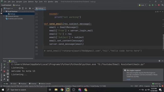This screenshot has height=92, width=164.
Task: Collapse all in Project tool window
Action: coord(26,8)
